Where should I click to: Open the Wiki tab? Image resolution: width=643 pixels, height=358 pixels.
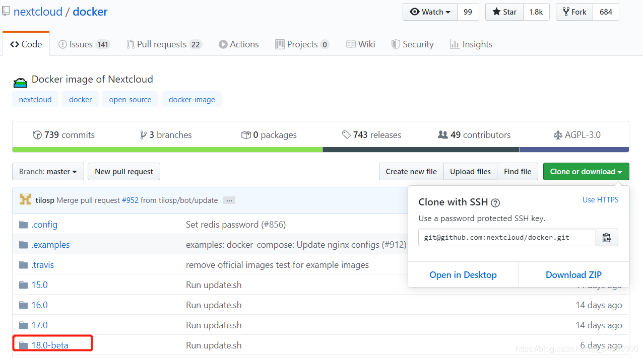361,44
